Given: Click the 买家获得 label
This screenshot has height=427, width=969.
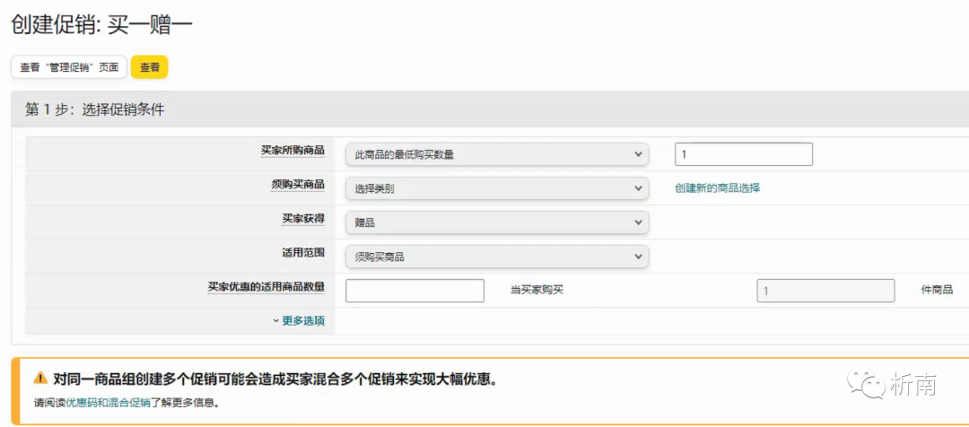Looking at the screenshot, I should tap(303, 218).
